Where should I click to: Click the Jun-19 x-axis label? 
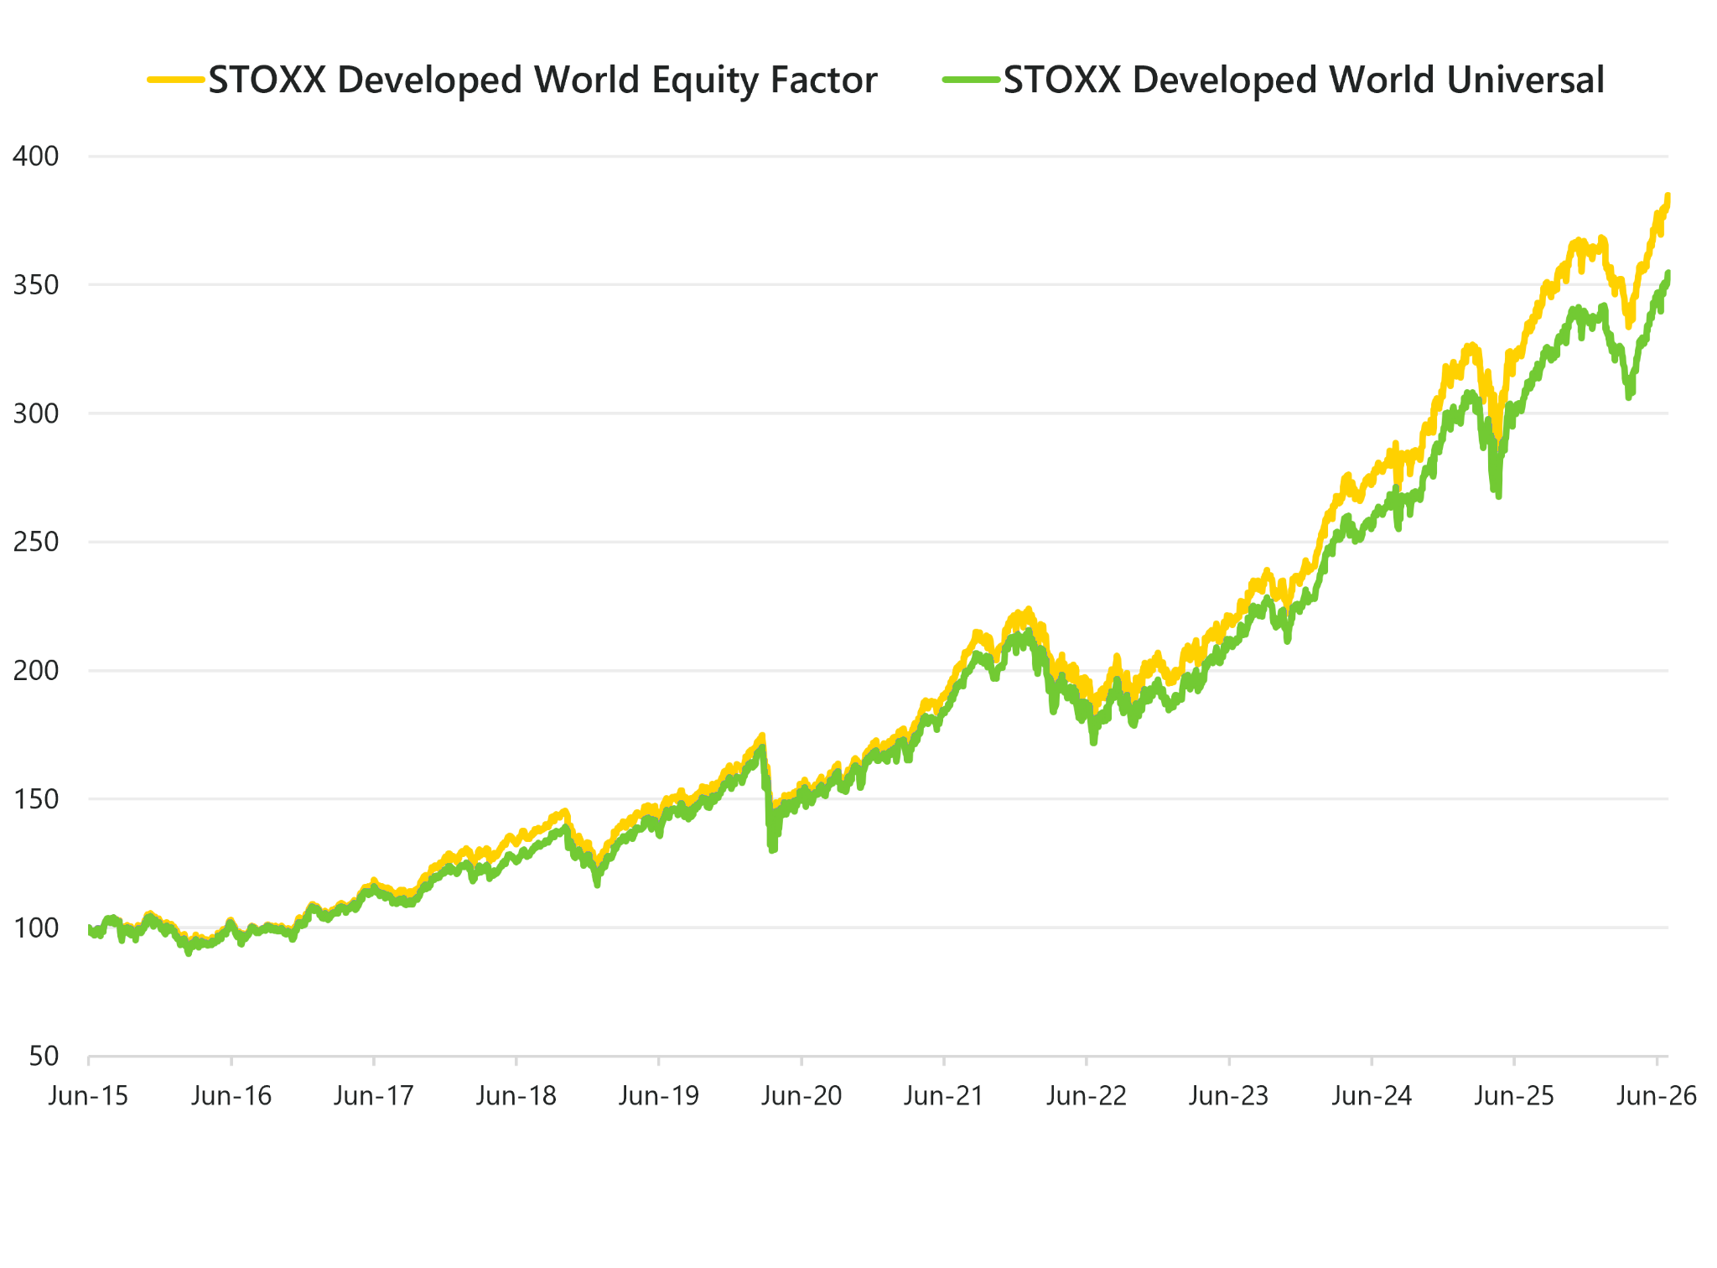659,1096
